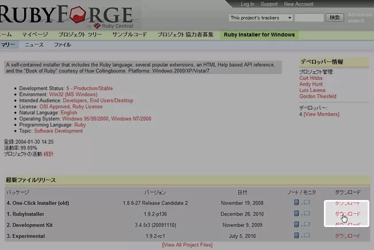Click date cell 'November 19, 2008'
The width and height of the screenshot is (374, 250).
coord(242,203)
